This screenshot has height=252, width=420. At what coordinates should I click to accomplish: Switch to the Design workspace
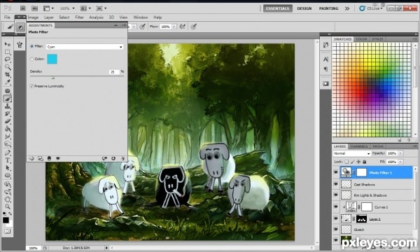[x=304, y=8]
